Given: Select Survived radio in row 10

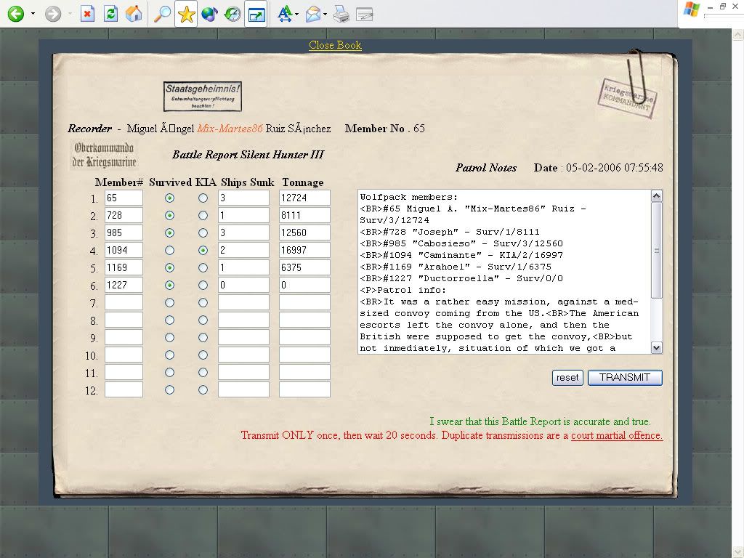Looking at the screenshot, I should click(x=169, y=355).
